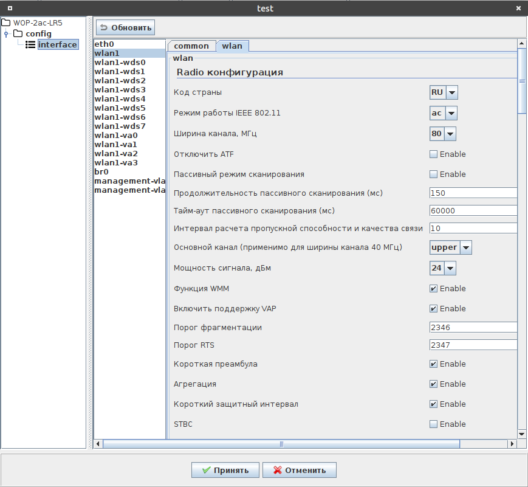
Task: Expand the Мощность сигнала 24 dropdown
Action: [x=450, y=268]
